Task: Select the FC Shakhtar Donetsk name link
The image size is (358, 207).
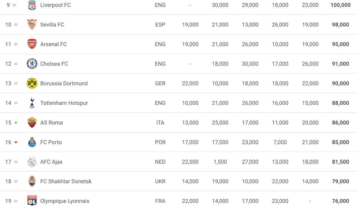Action: (x=66, y=181)
